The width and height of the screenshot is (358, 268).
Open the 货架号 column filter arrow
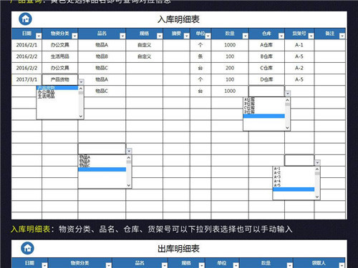click(311, 36)
